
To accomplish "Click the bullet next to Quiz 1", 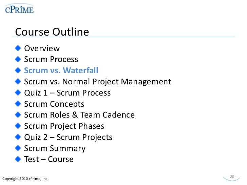I will click(x=18, y=92).
